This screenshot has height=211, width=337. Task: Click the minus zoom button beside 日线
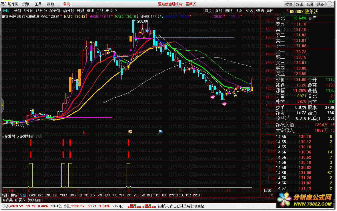[x=267, y=195]
